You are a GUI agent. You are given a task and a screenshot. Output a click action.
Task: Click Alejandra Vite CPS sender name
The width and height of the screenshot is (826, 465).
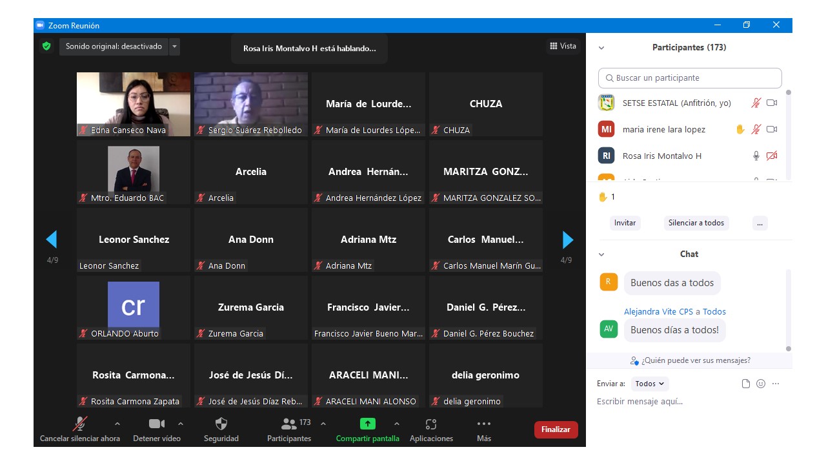[x=658, y=311]
